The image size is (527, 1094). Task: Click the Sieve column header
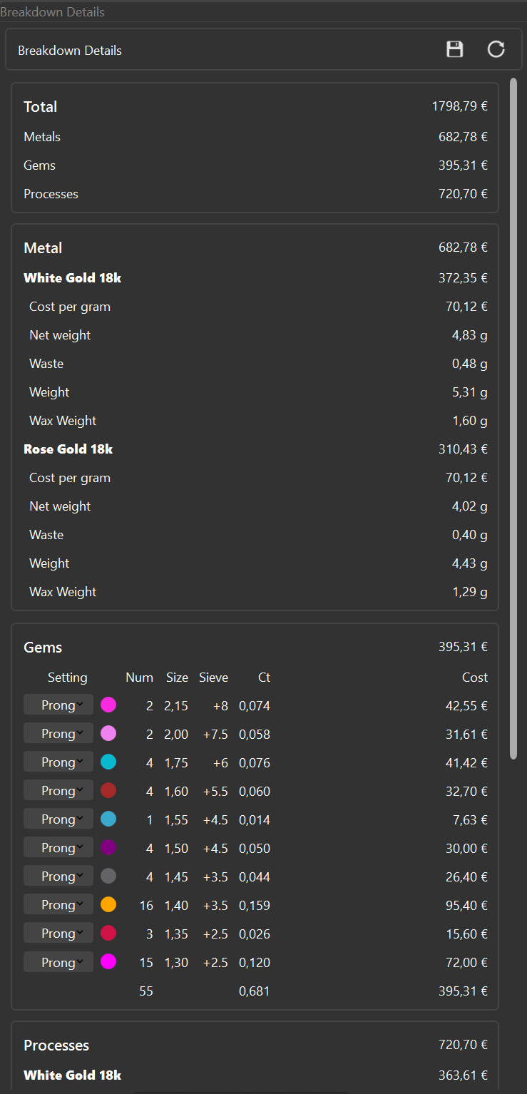[x=213, y=678]
